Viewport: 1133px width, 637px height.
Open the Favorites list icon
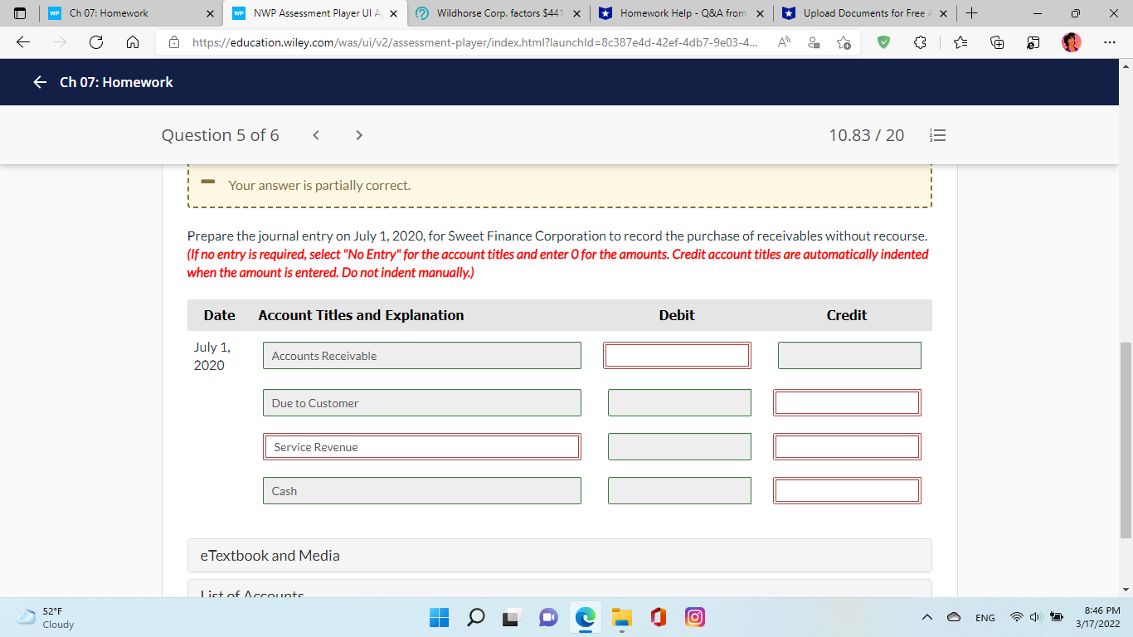pos(958,42)
